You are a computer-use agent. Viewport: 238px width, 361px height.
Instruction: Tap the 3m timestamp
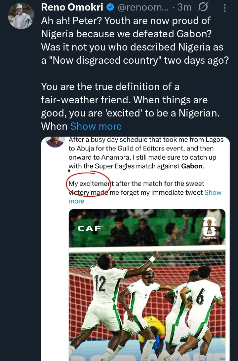(184, 7)
